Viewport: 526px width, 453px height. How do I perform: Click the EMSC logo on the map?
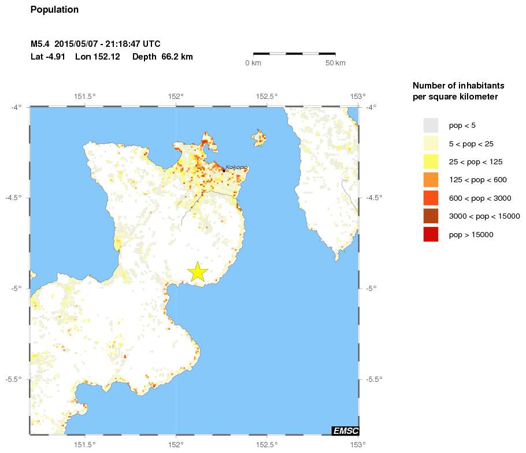click(x=345, y=430)
